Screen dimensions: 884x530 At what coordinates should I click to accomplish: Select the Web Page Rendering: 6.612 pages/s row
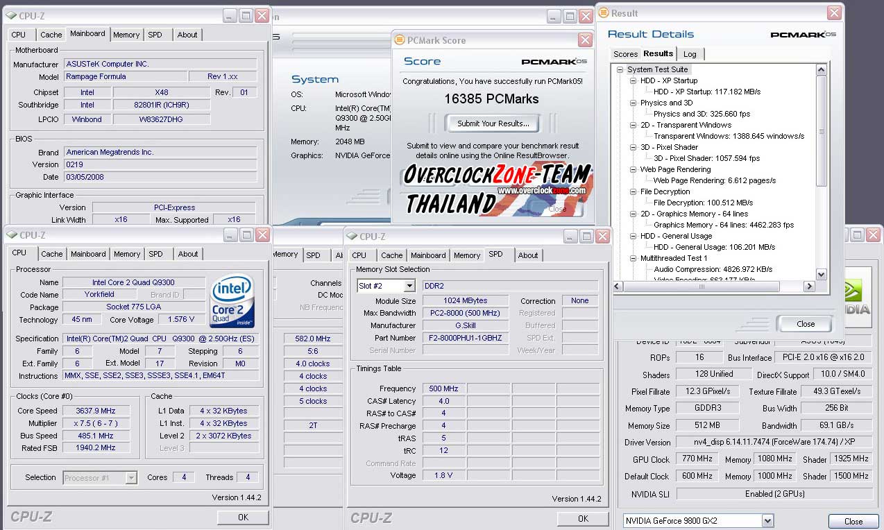point(715,180)
